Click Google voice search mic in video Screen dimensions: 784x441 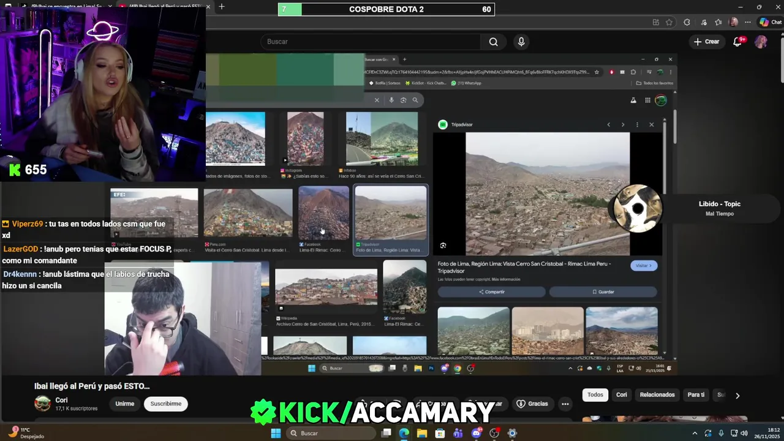pyautogui.click(x=391, y=100)
